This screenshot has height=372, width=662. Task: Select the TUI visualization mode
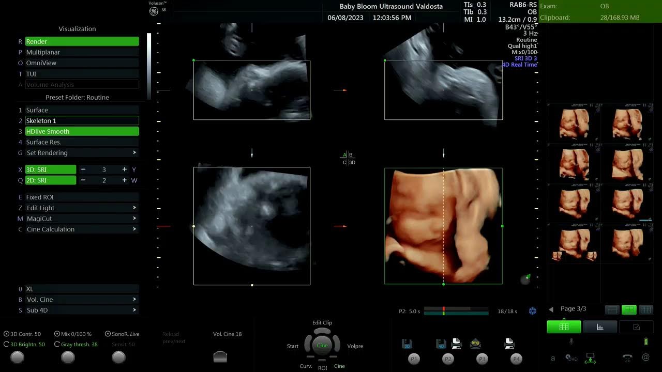[82, 74]
